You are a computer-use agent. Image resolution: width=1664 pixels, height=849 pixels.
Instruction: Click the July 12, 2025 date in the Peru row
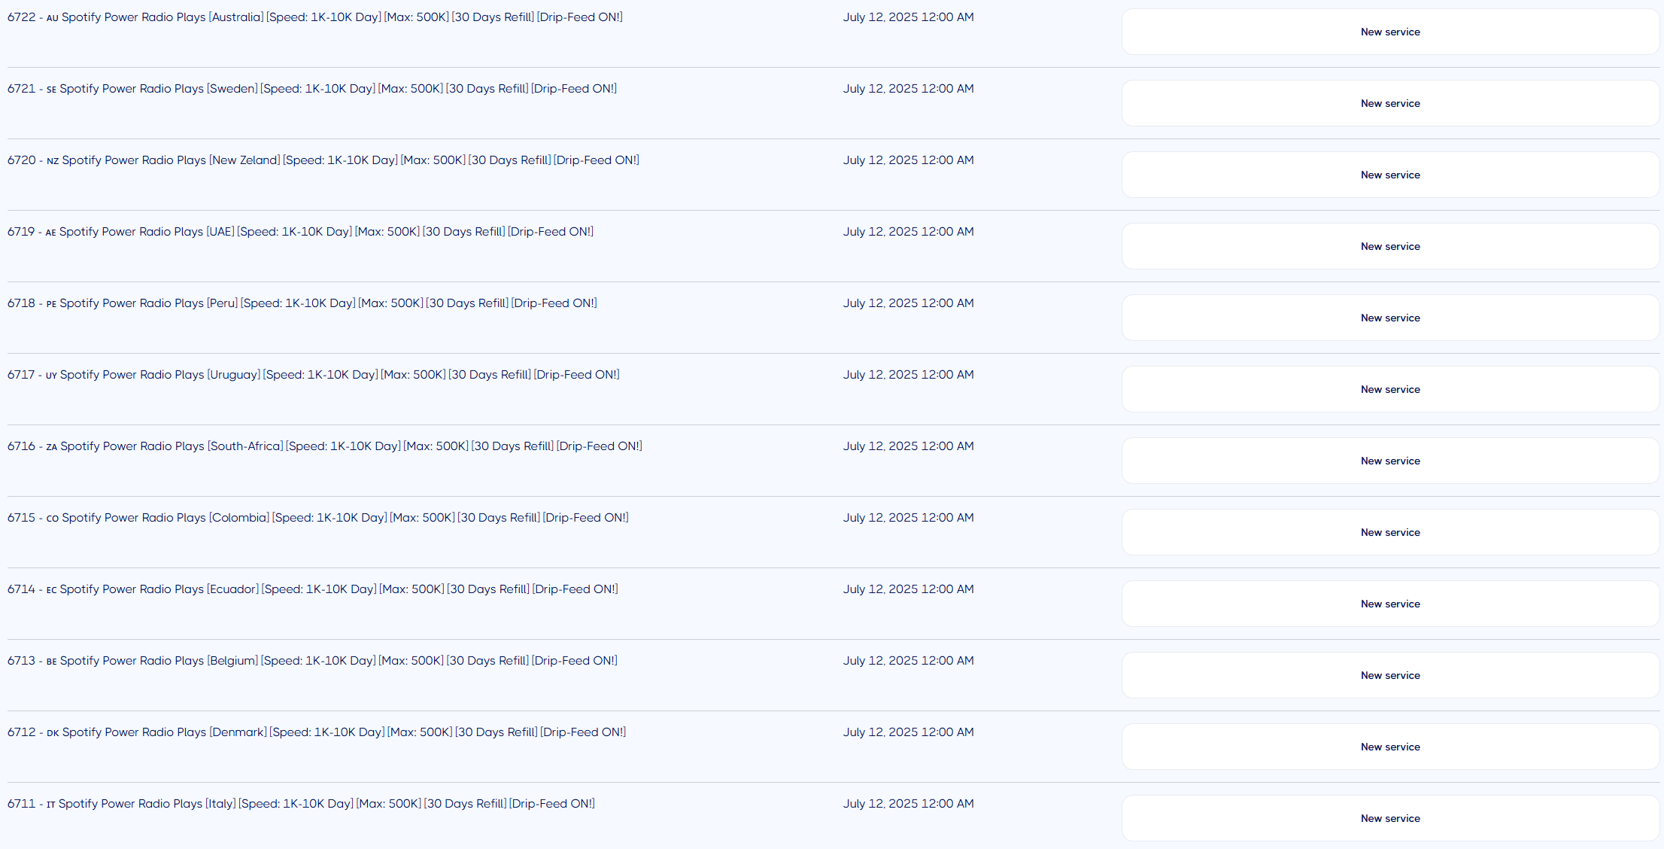click(x=908, y=303)
